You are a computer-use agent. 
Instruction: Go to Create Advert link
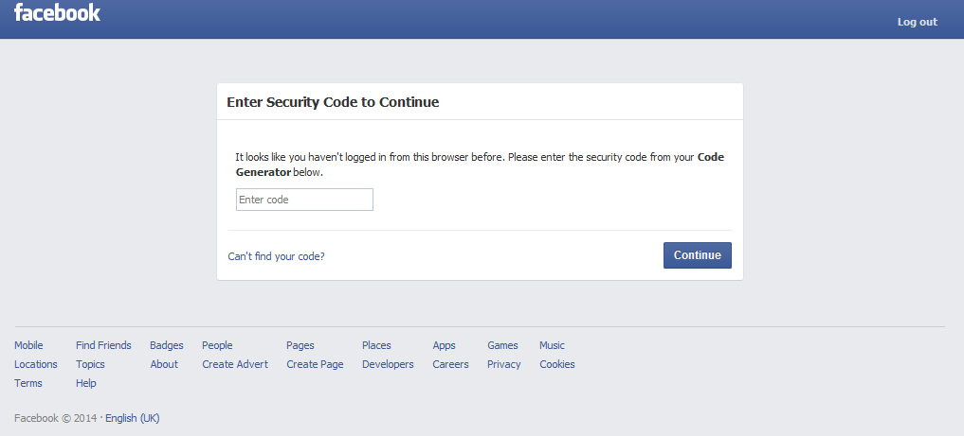click(x=235, y=364)
